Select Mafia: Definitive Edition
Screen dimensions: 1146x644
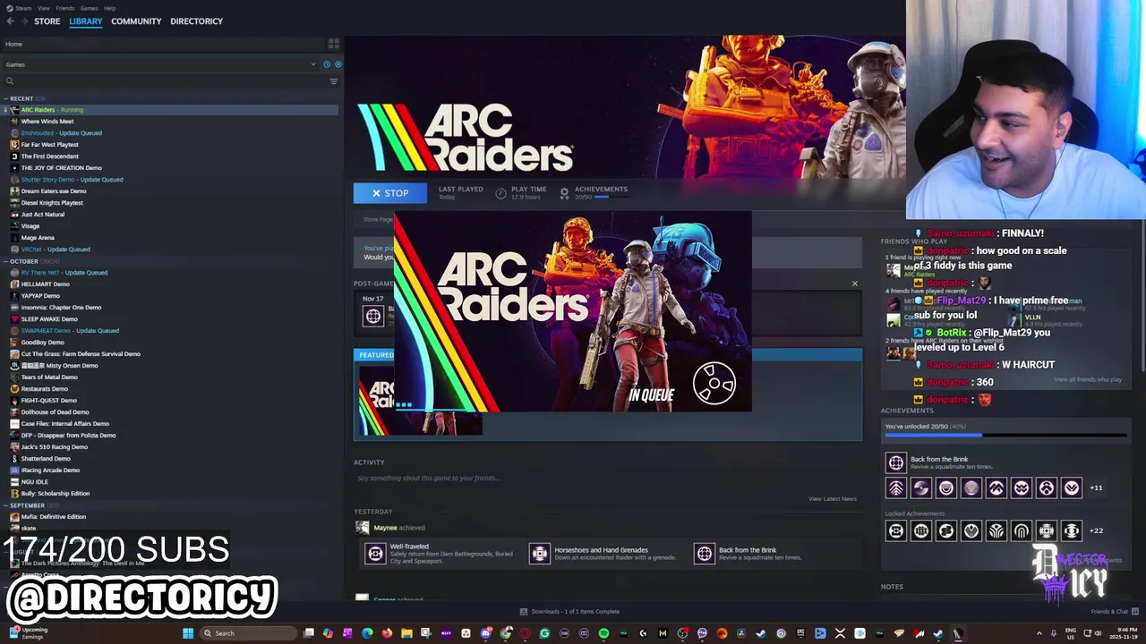[x=53, y=517]
